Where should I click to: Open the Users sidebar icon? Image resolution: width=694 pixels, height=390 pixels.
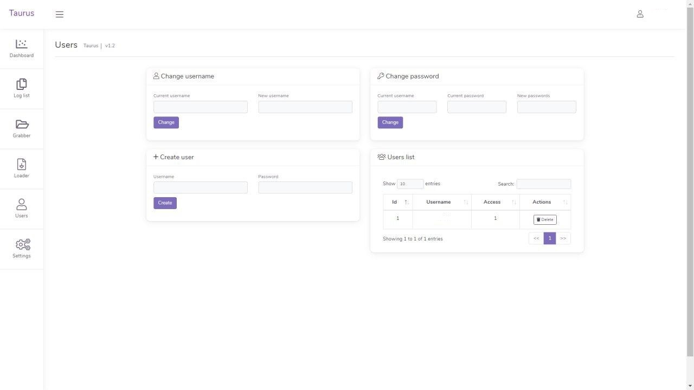click(x=22, y=204)
